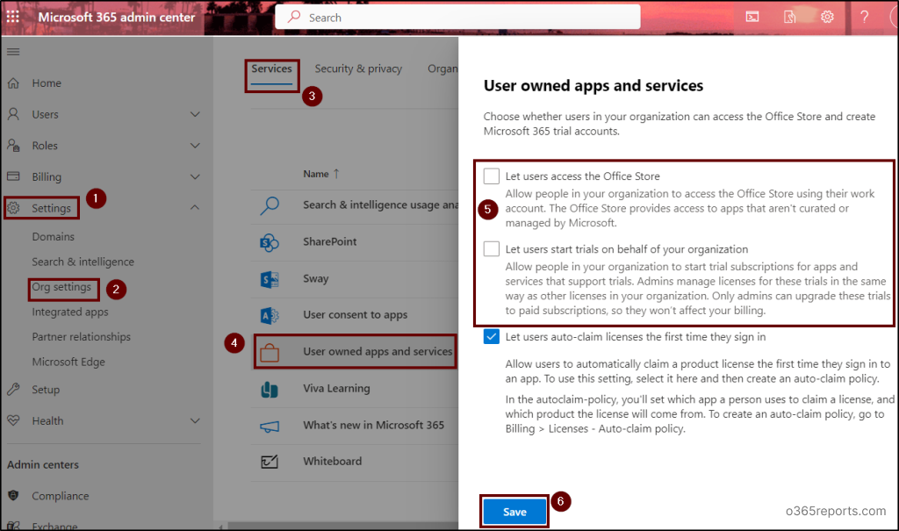Open Compliance admin center

61,495
